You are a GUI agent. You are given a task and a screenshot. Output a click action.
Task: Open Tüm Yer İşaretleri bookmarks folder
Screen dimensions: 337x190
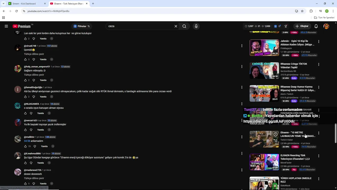324,18
